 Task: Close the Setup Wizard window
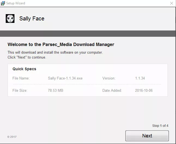(x=172, y=3)
